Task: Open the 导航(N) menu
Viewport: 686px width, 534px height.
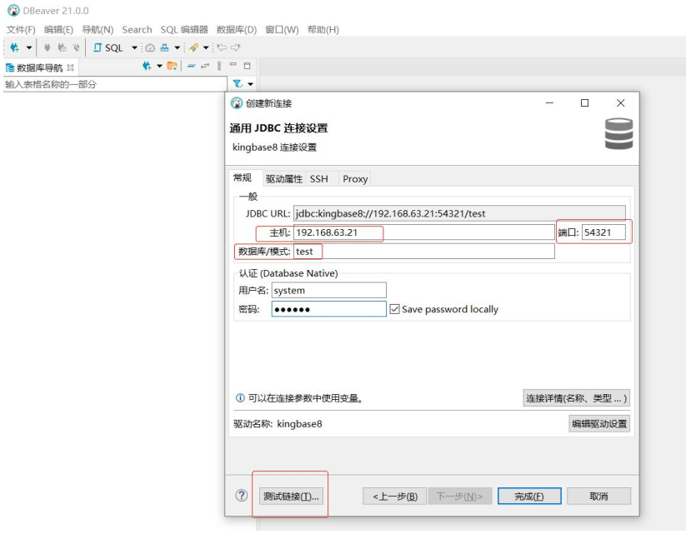Action: click(x=98, y=30)
